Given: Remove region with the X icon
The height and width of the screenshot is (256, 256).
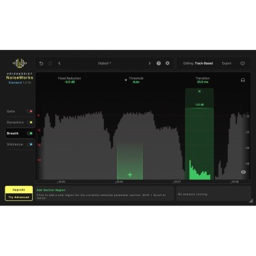Looking at the screenshot, I should pos(199,91).
